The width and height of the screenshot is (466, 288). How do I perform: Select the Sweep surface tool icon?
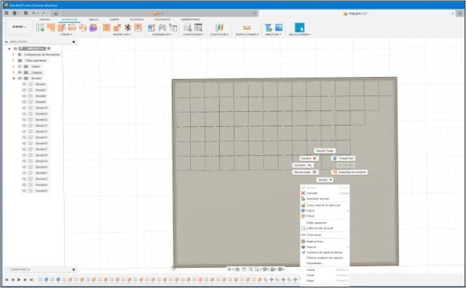pyautogui.click(x=72, y=28)
